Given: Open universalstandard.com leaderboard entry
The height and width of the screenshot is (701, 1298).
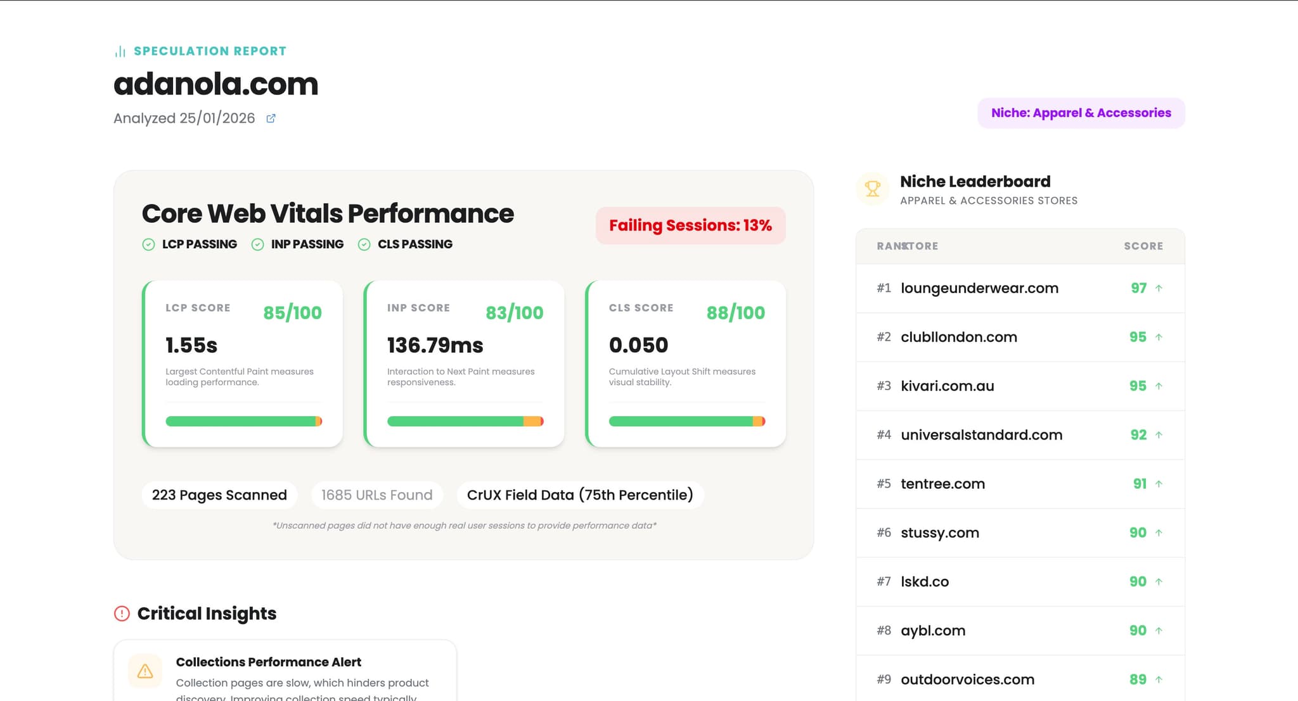Looking at the screenshot, I should [981, 435].
